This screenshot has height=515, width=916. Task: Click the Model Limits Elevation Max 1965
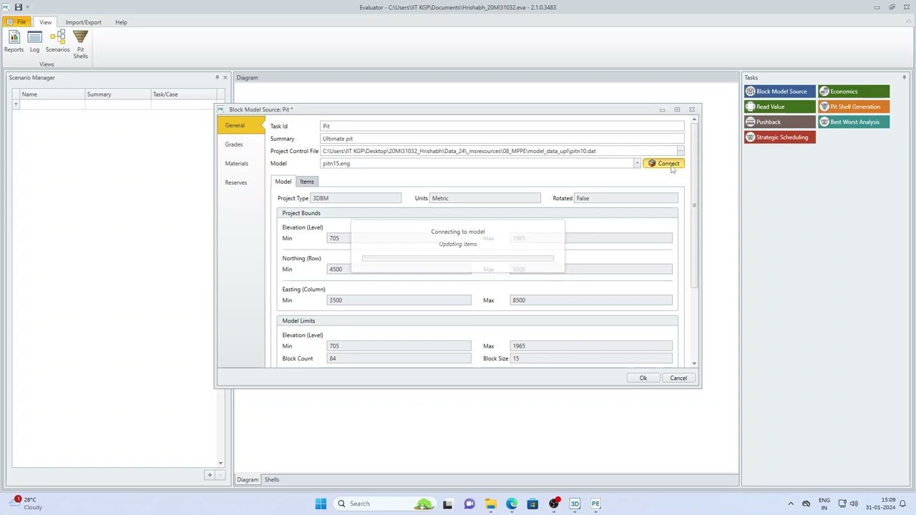click(590, 346)
